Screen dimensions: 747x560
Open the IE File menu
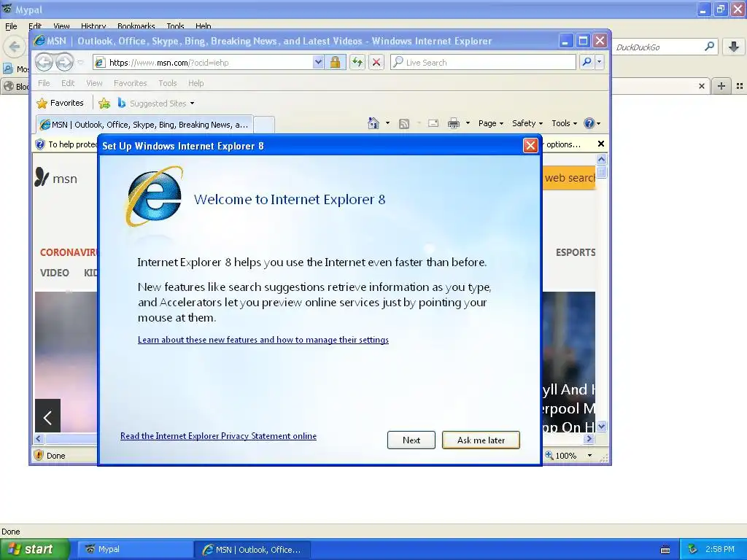[x=44, y=83]
